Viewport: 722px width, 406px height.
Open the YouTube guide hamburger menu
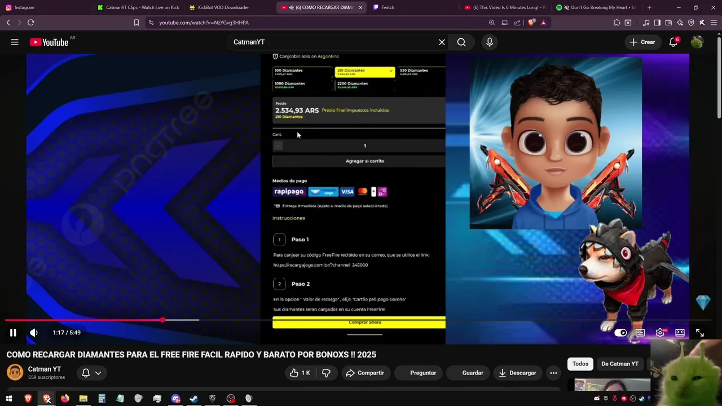(15, 42)
